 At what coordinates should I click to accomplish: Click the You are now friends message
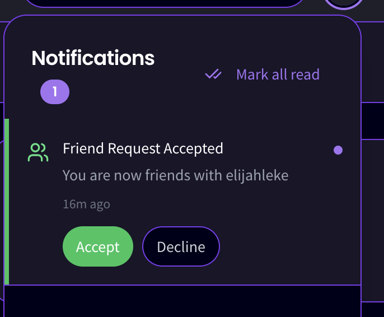[x=175, y=175]
